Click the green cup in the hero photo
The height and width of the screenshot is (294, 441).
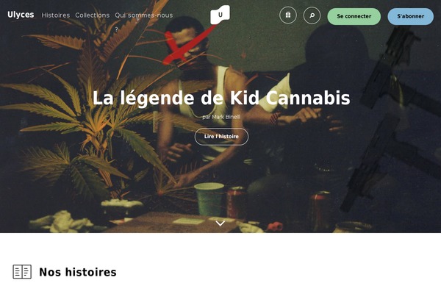pyautogui.click(x=209, y=199)
